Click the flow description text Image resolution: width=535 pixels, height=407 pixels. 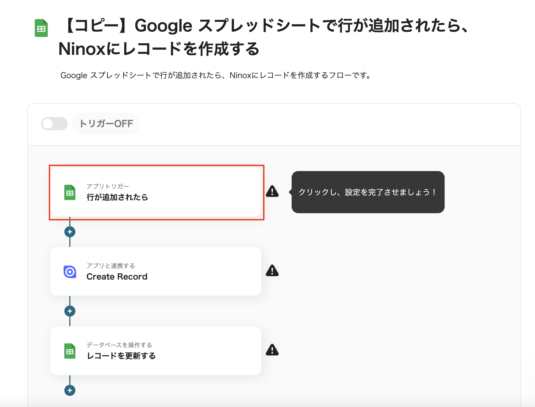pyautogui.click(x=216, y=75)
